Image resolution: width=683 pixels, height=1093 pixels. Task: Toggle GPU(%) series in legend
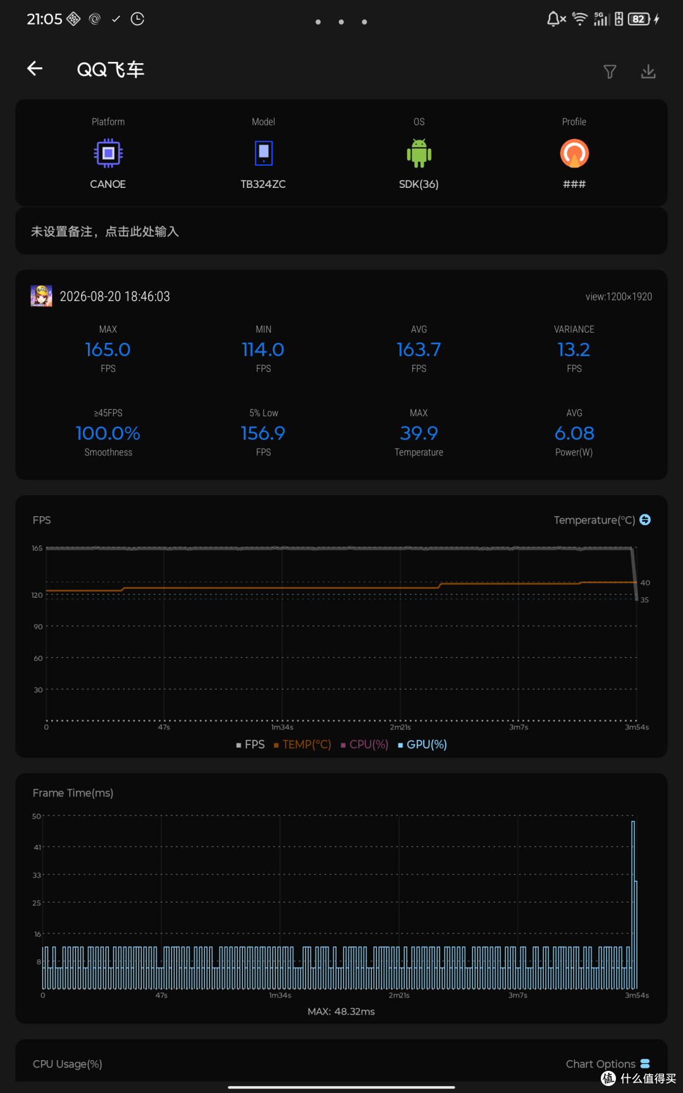tap(422, 744)
